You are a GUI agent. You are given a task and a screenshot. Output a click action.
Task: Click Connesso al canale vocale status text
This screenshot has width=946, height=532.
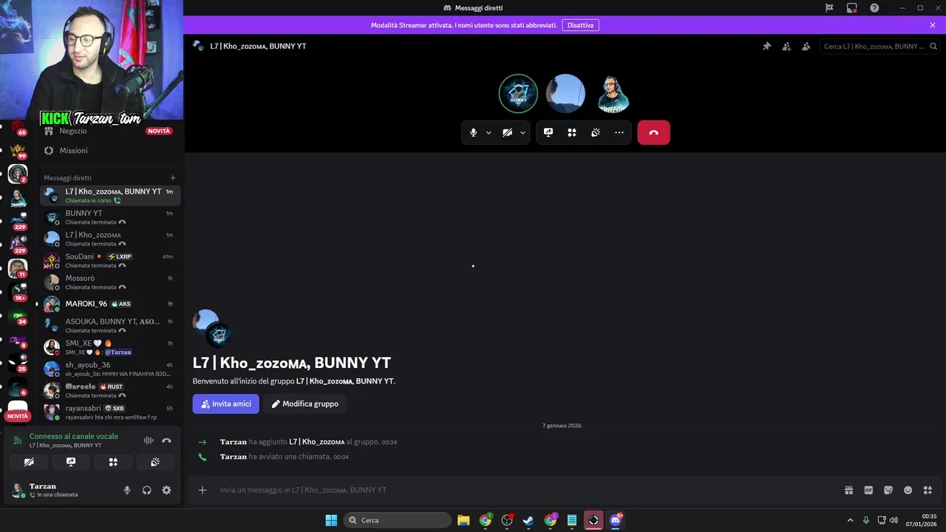click(x=74, y=436)
